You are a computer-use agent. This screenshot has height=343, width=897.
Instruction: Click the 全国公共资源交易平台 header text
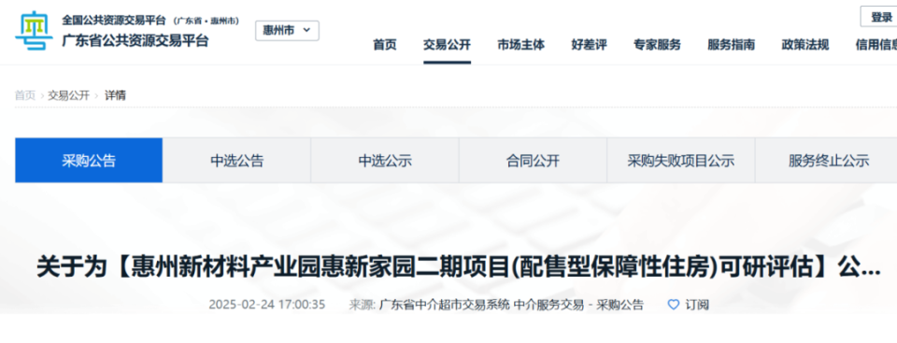[x=114, y=20]
